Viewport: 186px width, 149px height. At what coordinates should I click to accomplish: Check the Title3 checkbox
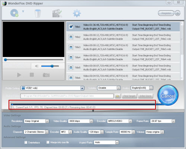(71, 47)
